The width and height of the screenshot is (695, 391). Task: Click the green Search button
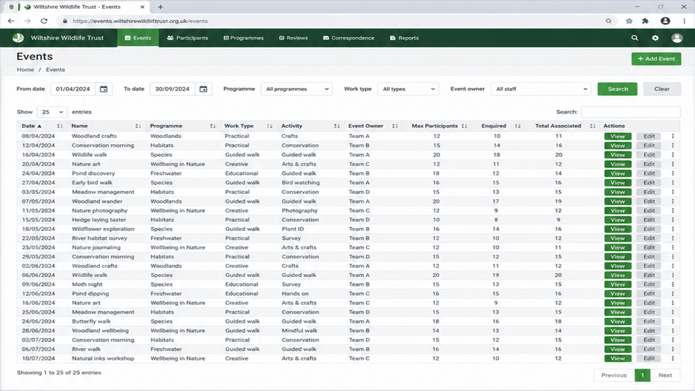coord(617,89)
